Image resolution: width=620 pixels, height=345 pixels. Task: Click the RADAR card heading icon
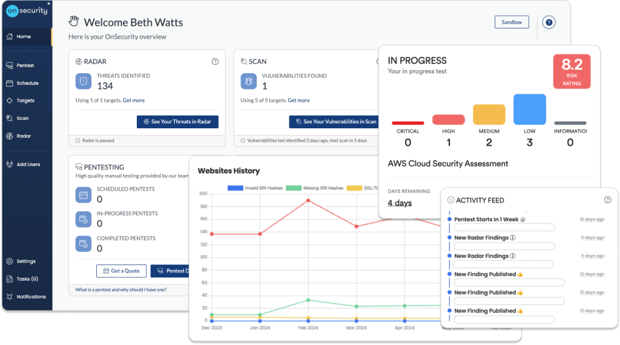(79, 61)
